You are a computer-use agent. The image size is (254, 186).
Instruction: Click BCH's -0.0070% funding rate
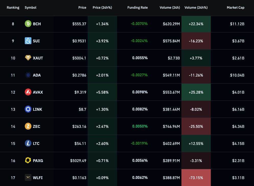(x=139, y=24)
